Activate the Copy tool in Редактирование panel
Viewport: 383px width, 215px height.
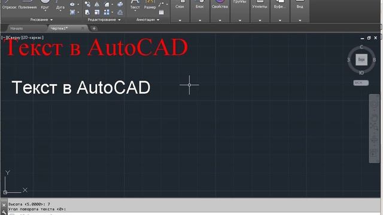coord(87,4)
